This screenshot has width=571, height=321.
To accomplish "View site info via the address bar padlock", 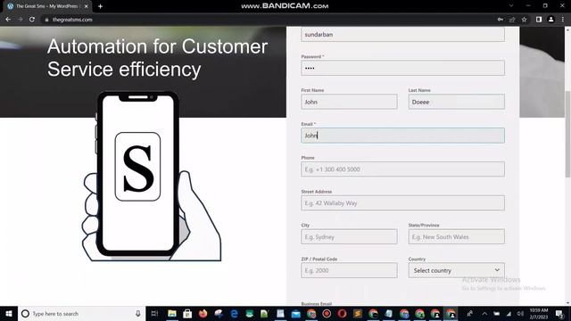I will coord(46,20).
